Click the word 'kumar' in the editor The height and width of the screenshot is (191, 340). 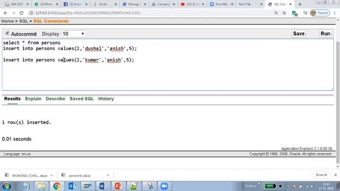pyautogui.click(x=92, y=60)
